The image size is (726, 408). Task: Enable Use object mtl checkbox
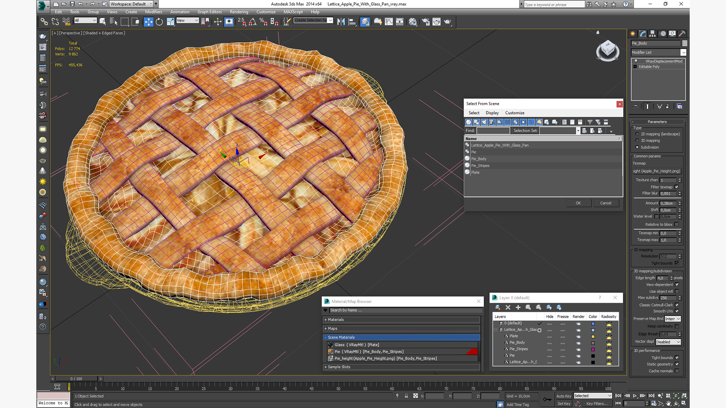677,291
